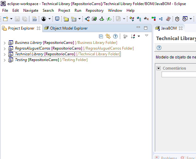Click the green function f() icon
Image resolution: width=196 pixels, height=159 pixels.
[109, 19]
